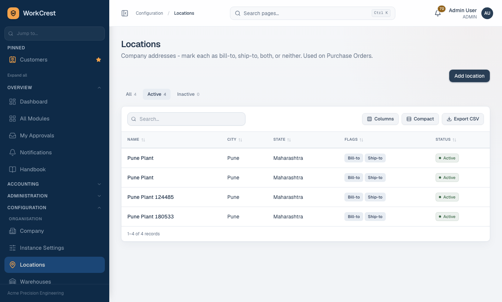Click the AU user avatar
The height and width of the screenshot is (302, 502).
487,13
